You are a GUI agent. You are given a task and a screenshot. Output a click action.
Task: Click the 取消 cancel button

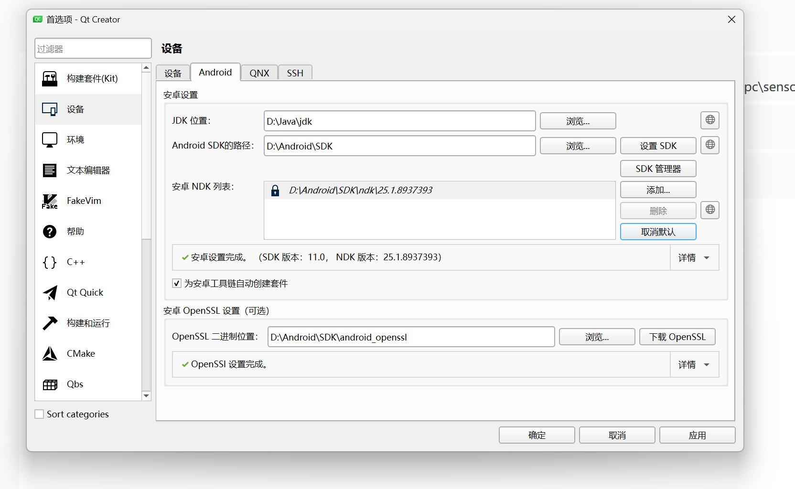pyautogui.click(x=617, y=436)
